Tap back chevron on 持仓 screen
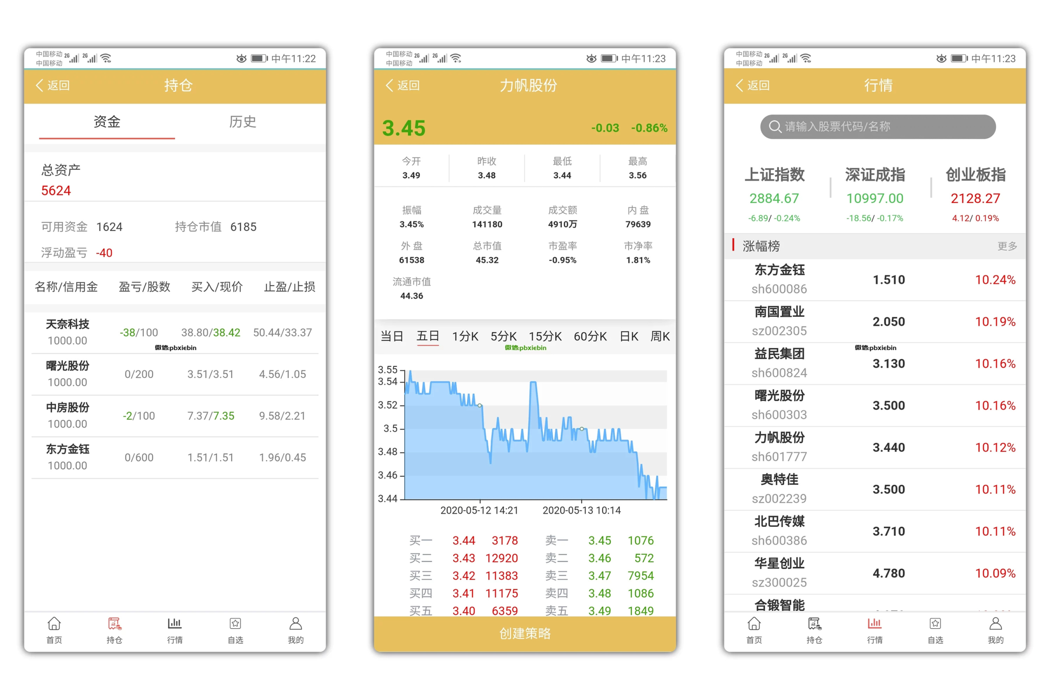 pos(39,85)
